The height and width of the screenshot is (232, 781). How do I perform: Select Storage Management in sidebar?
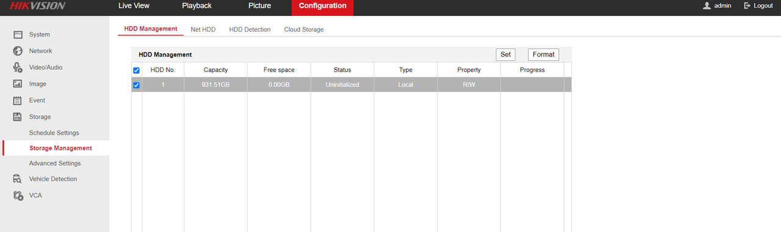[60, 148]
